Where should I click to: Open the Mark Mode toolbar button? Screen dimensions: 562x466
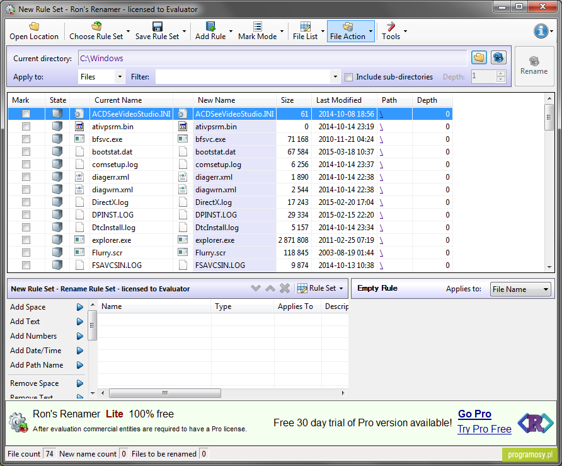257,31
